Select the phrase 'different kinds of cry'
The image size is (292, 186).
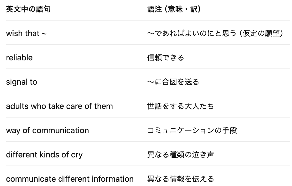44,155
